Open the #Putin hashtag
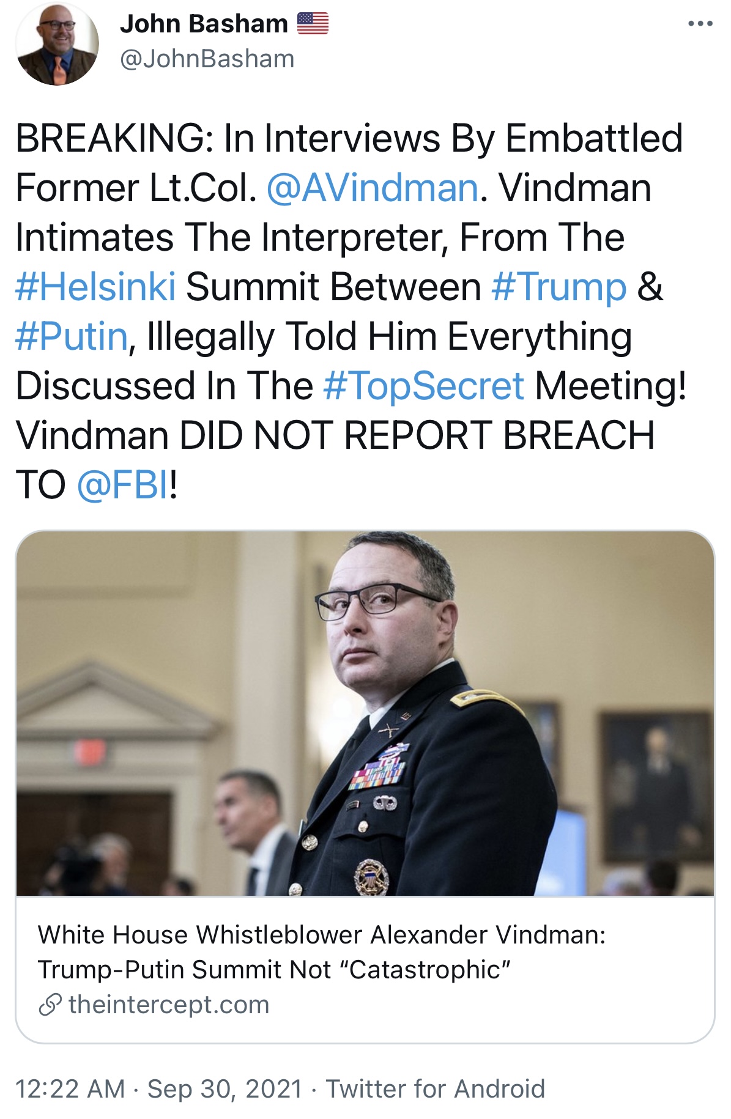This screenshot has height=1119, width=731. (x=72, y=336)
